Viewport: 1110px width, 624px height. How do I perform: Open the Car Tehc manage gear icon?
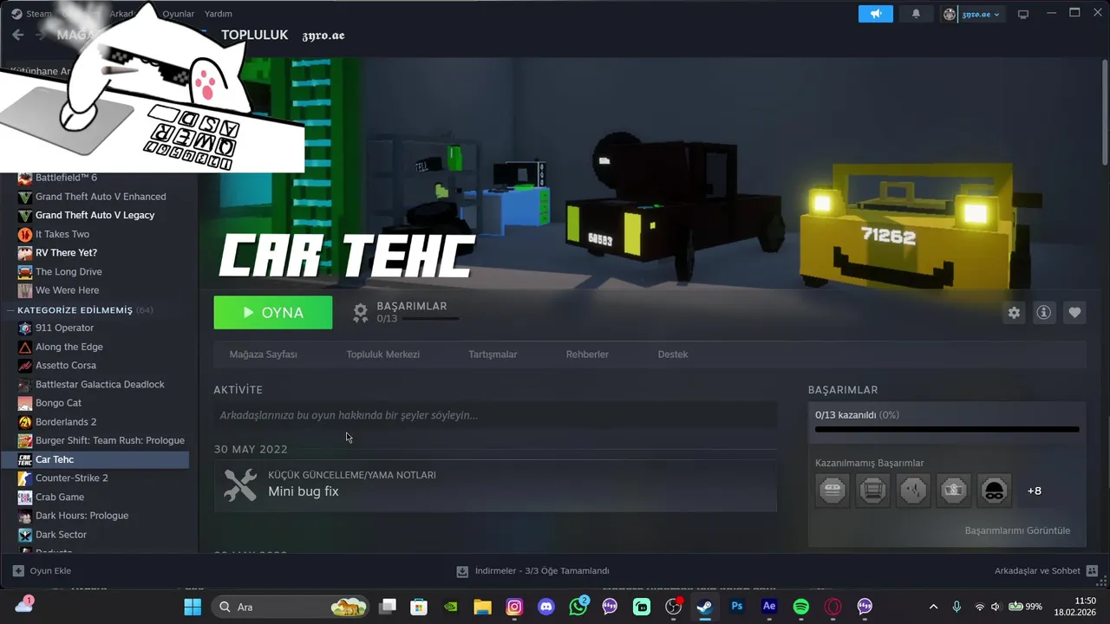(1014, 313)
